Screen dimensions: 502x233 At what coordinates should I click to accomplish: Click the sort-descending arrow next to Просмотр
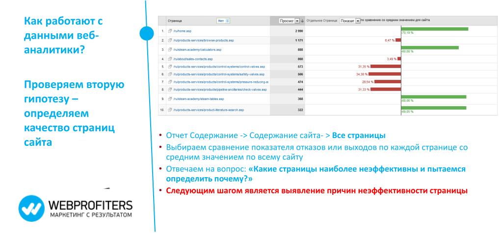[x=302, y=21]
